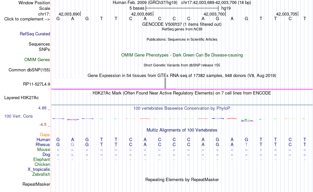
Task: Click the Human Feb. 2009 (GRCh37/hg19) assembly text
Action: [x=145, y=3]
